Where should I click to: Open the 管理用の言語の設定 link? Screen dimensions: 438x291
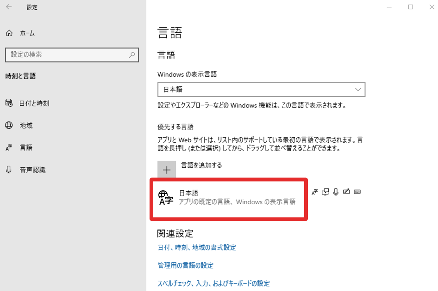(186, 265)
